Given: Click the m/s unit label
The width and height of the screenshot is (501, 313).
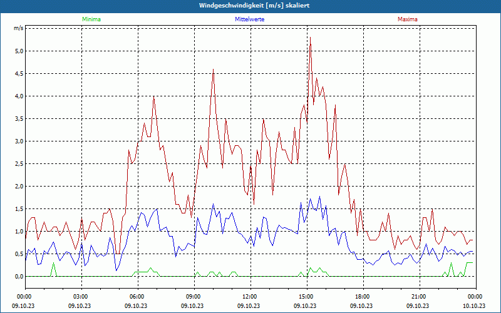Looking at the screenshot, I should click(18, 28).
